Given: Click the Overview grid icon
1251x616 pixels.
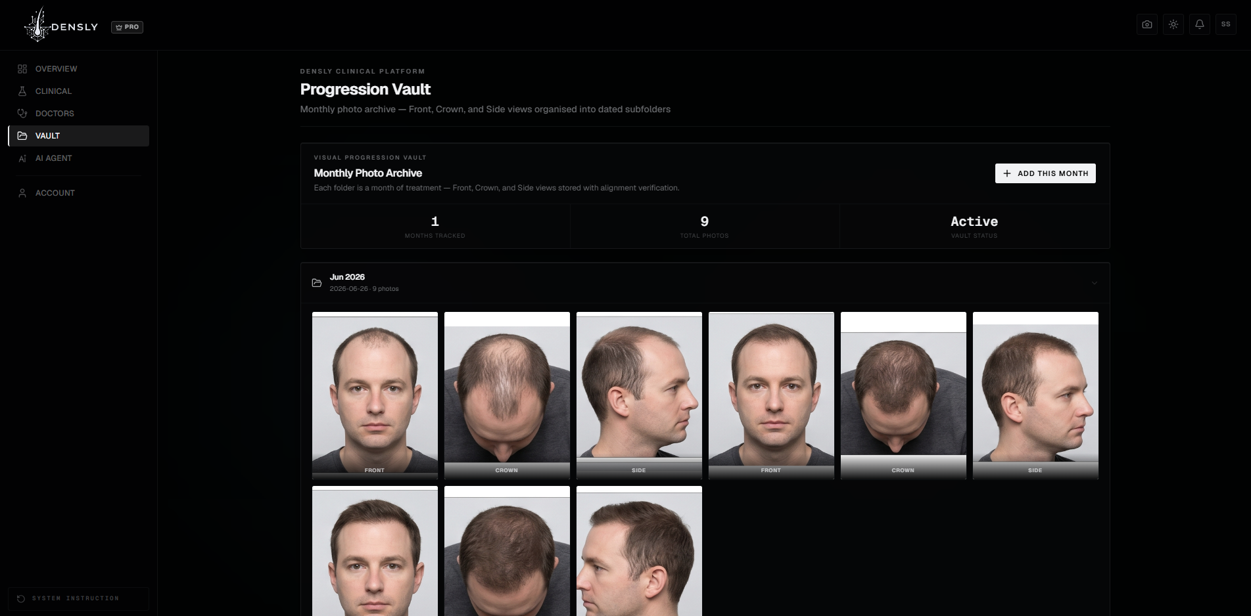Looking at the screenshot, I should [22, 69].
